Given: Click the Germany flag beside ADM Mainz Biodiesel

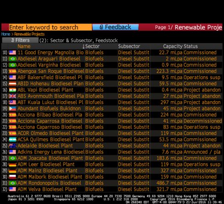Looking at the screenshot, I should pyautogui.click(x=12, y=170).
